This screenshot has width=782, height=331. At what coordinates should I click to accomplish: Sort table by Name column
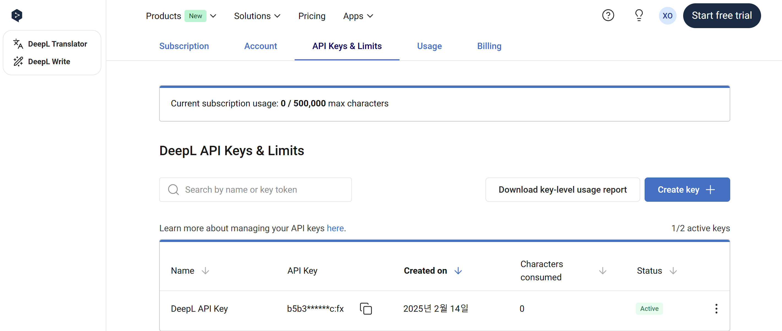[205, 271]
